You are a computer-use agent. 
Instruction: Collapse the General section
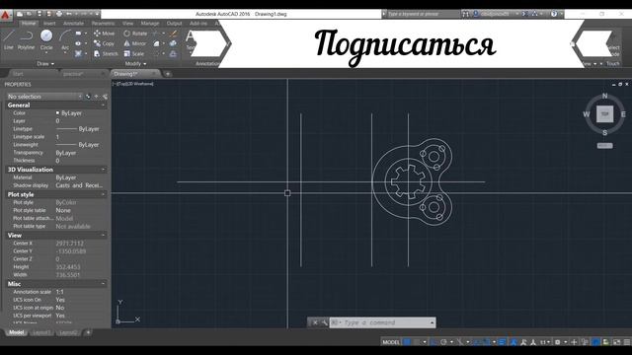pyautogui.click(x=103, y=106)
